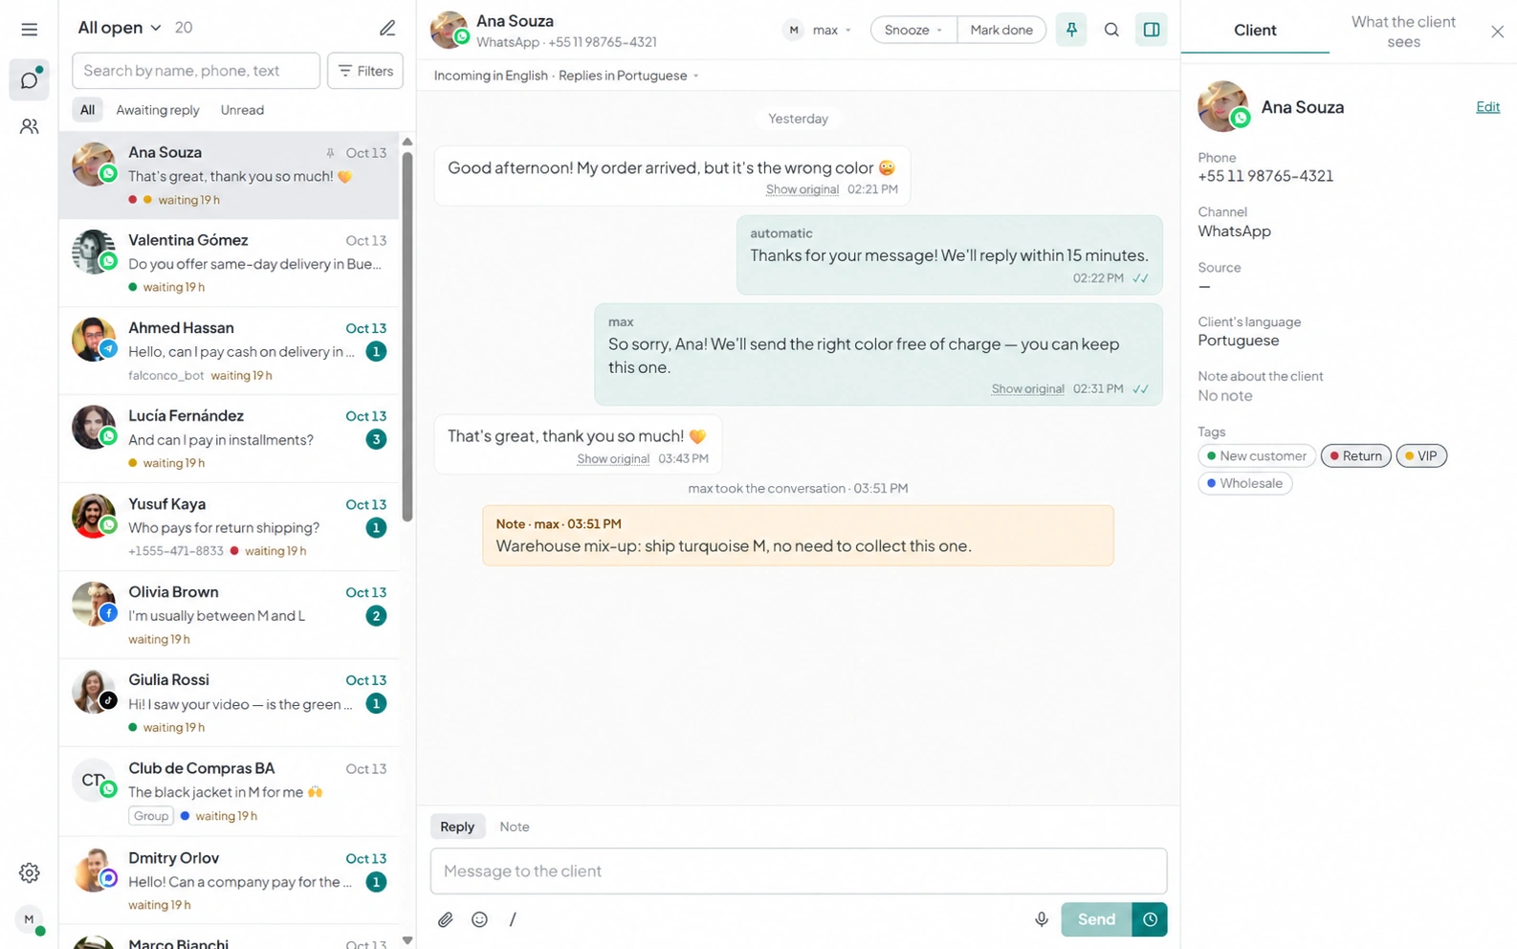Screen dimensions: 1517x949
Task: Open the contacts sidebar icon
Action: click(x=30, y=126)
